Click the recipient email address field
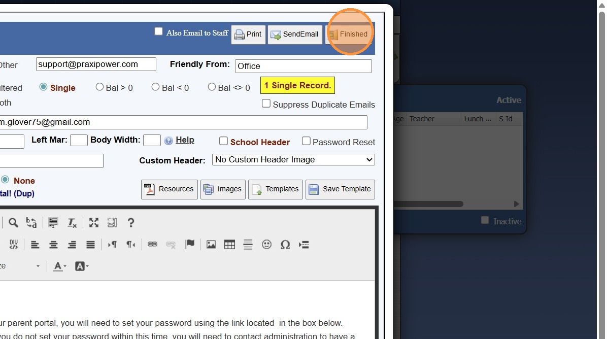607x339 pixels. click(x=183, y=122)
